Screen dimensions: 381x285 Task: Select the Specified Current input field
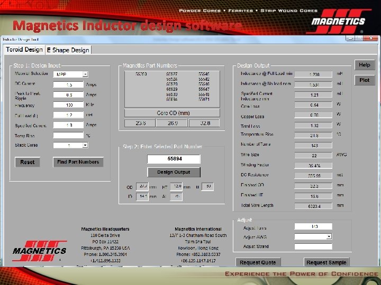(x=68, y=125)
